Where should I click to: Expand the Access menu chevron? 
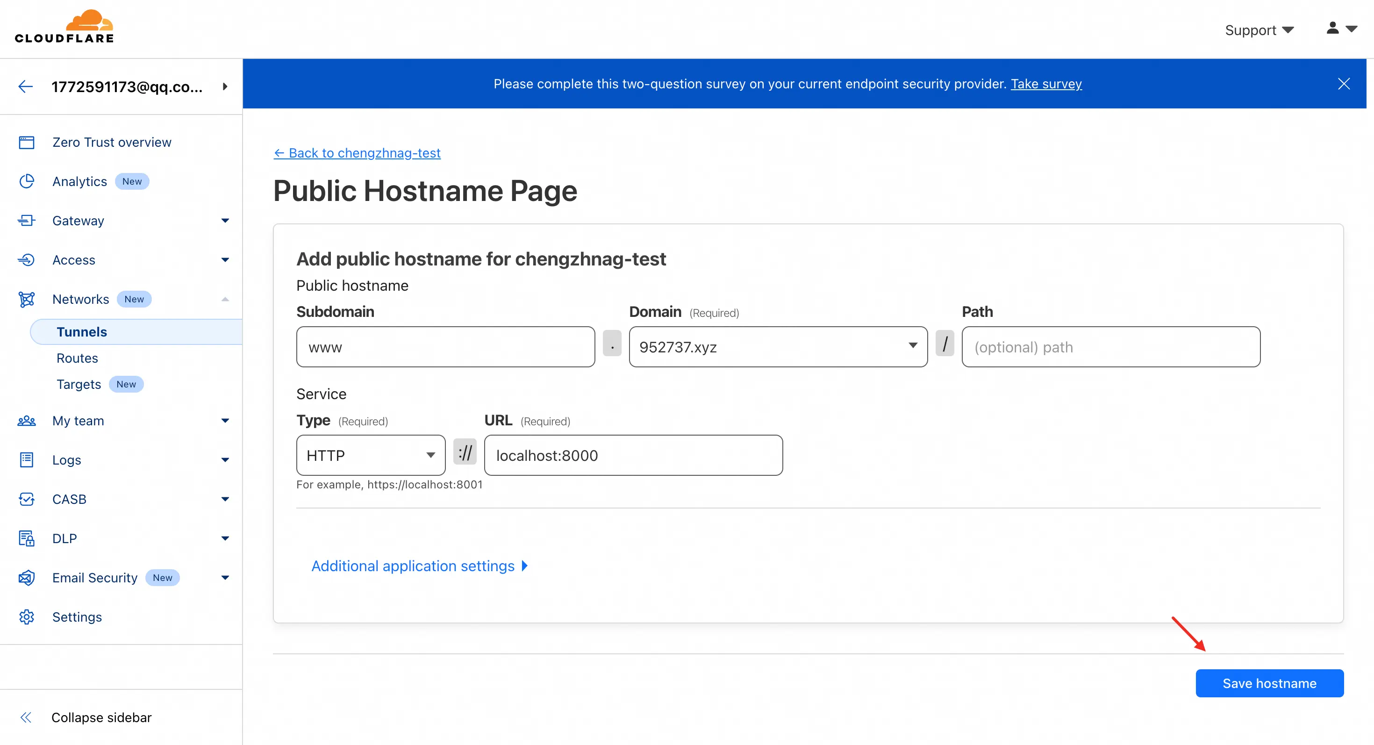point(225,260)
